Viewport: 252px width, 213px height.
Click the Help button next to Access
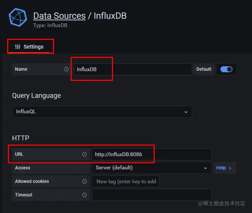click(225, 168)
